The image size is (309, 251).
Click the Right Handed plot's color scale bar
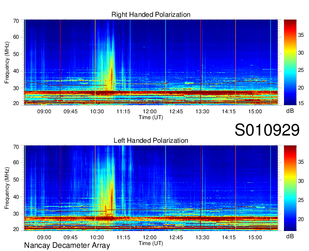[x=290, y=62]
